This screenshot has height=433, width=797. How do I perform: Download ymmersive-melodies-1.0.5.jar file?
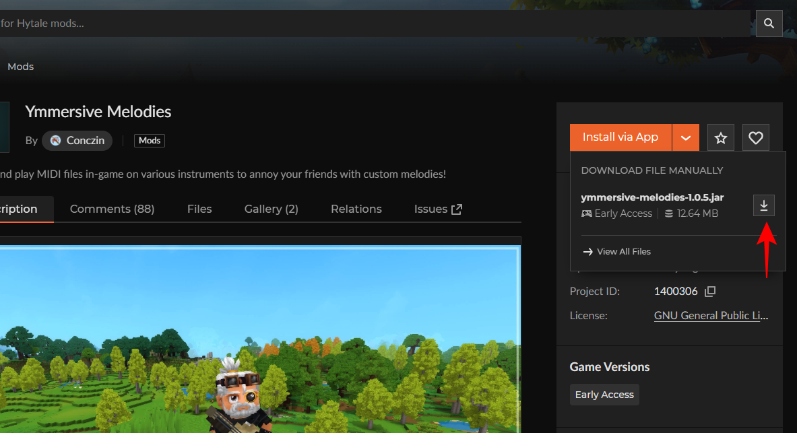point(763,205)
